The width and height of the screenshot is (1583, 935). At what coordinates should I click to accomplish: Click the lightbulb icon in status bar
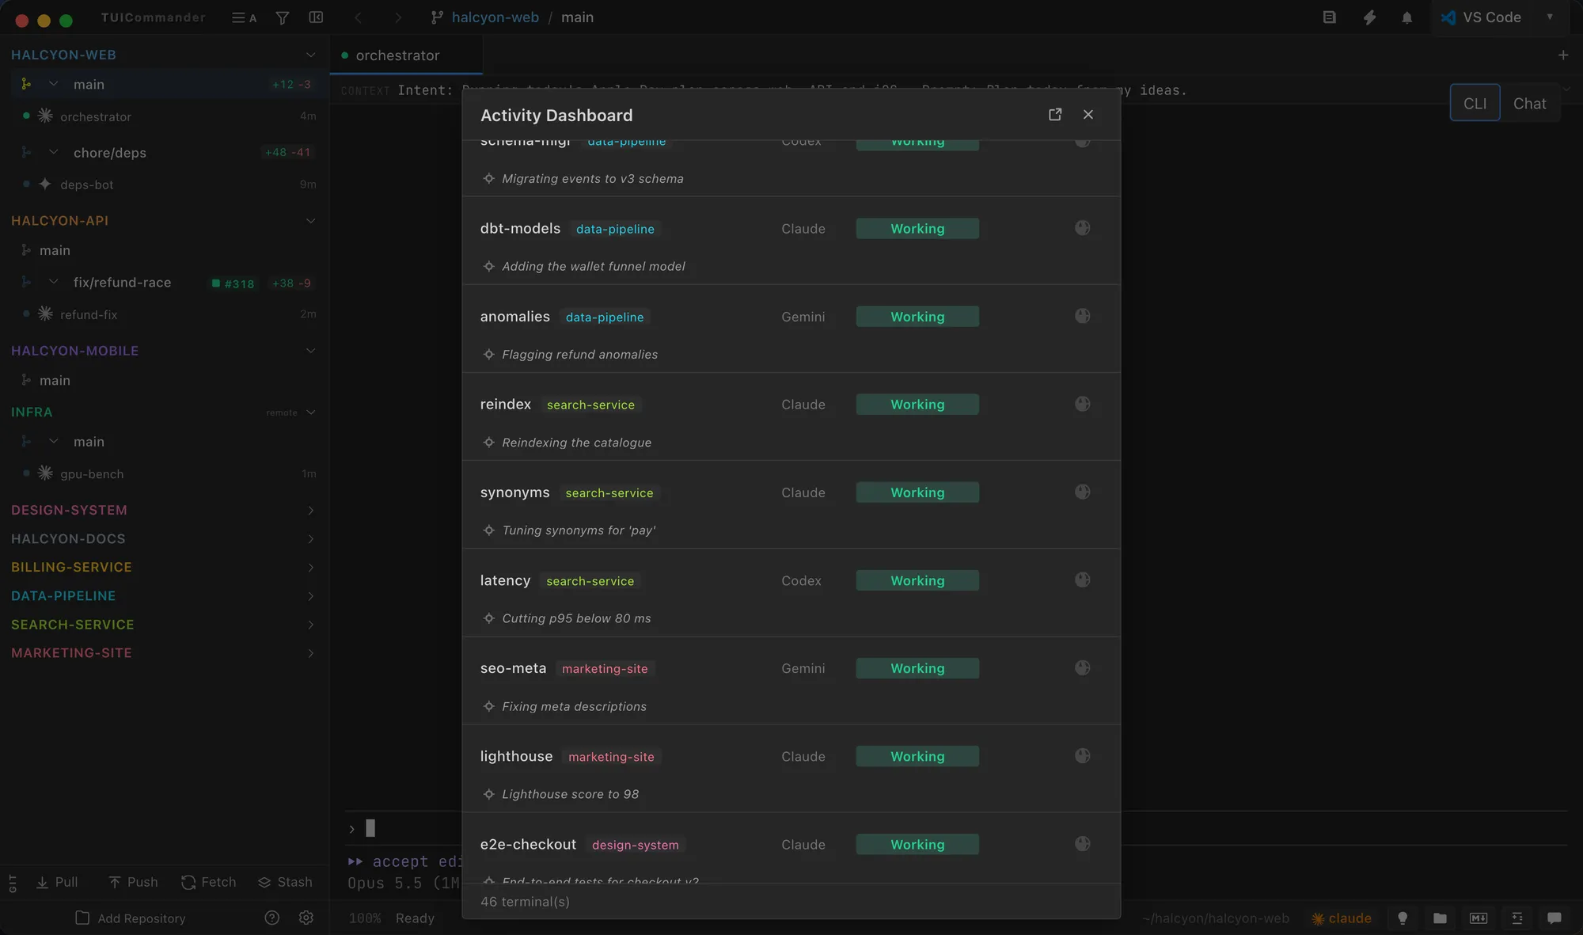[1403, 918]
